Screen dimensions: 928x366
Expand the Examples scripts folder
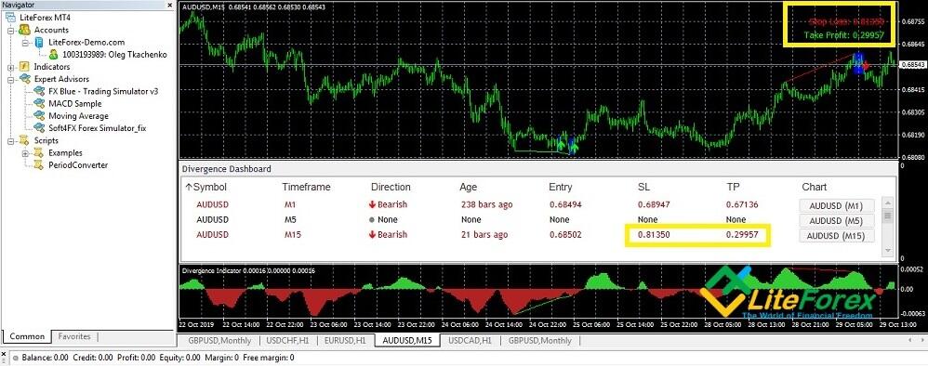click(x=25, y=153)
